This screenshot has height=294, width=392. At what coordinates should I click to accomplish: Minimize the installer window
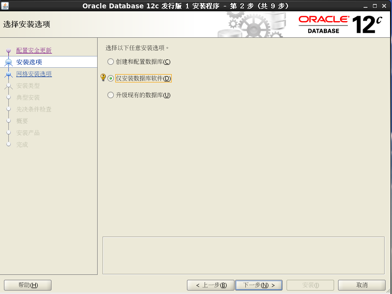[366, 6]
